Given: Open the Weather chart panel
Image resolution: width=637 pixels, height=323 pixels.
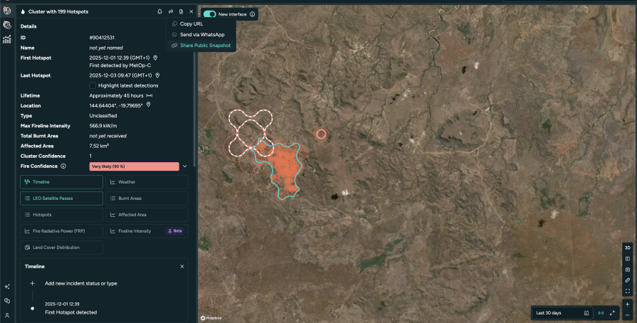Looking at the screenshot, I should (147, 181).
